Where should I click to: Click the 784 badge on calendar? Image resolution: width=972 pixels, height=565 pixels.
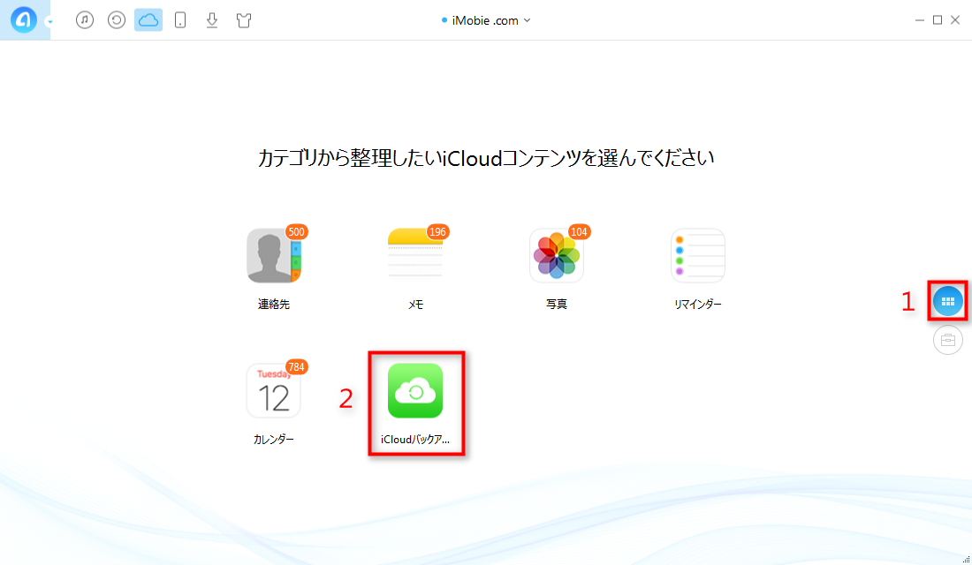[x=296, y=366]
